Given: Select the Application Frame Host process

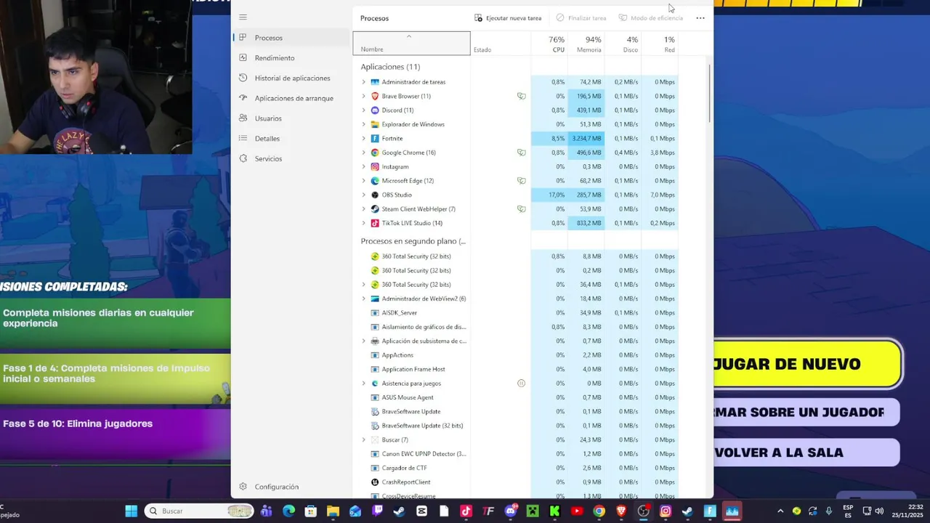Looking at the screenshot, I should [x=516, y=369].
